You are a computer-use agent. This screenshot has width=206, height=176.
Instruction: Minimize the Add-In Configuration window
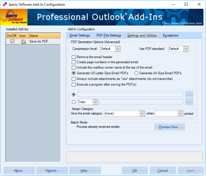point(173,4)
